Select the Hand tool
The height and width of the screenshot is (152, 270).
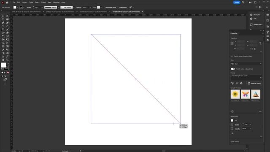[x=3, y=60]
